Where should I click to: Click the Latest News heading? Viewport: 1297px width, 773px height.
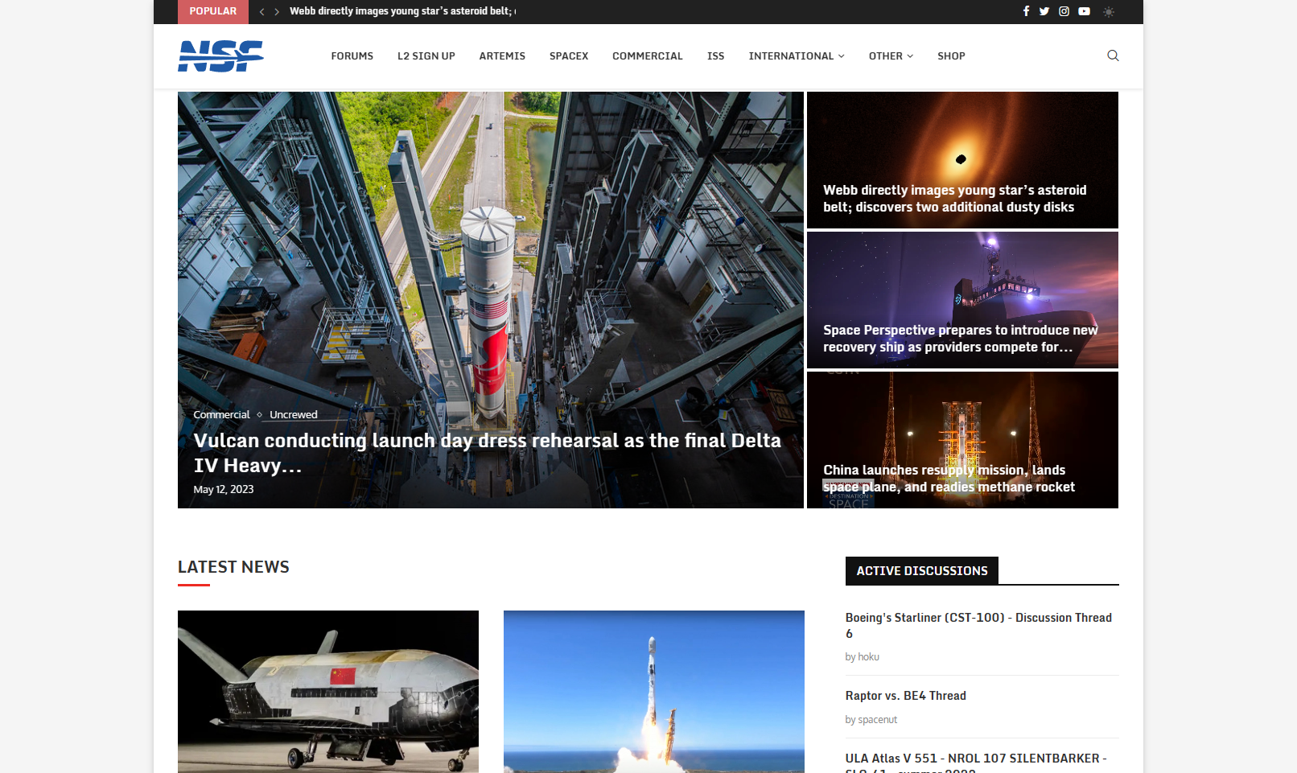233,567
